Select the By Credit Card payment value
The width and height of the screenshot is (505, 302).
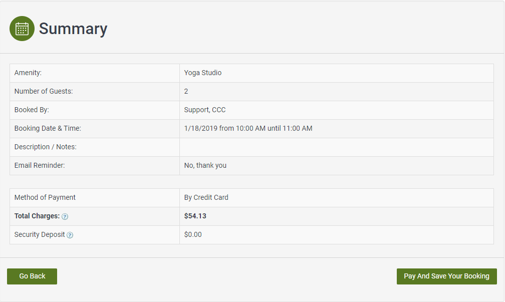point(206,197)
